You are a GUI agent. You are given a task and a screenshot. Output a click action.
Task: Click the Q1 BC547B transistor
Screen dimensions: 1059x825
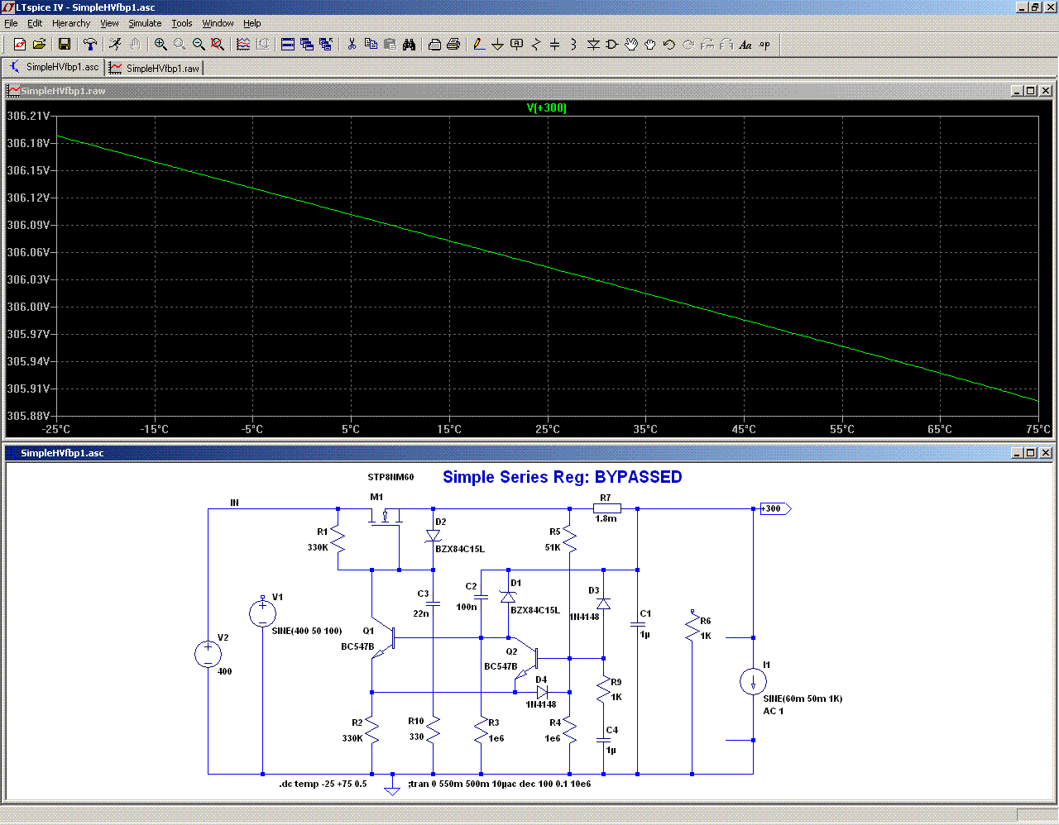[384, 638]
